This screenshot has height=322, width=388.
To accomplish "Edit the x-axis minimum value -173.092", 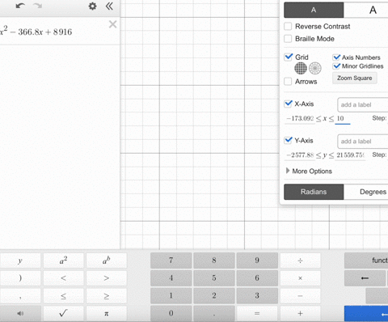I will click(300, 118).
